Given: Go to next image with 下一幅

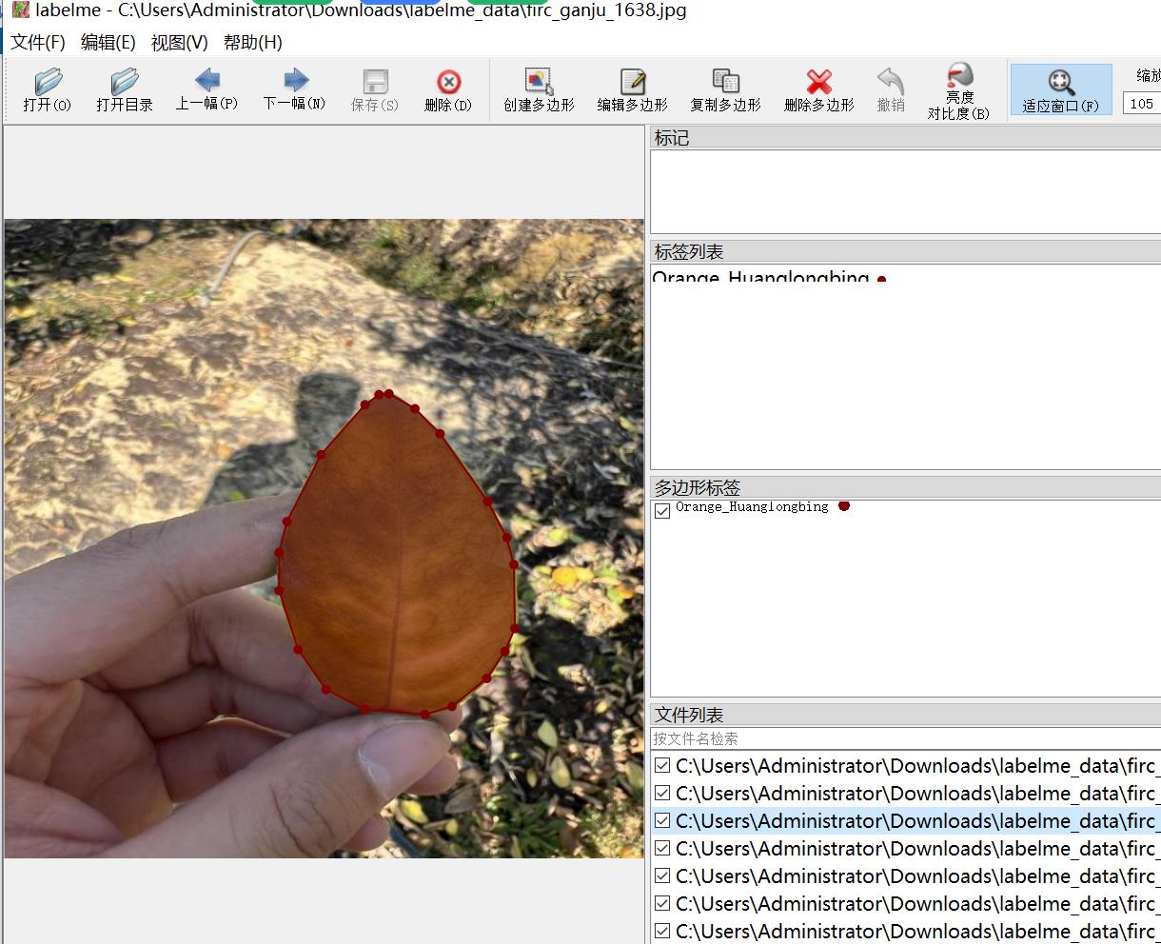Looking at the screenshot, I should pos(294,89).
